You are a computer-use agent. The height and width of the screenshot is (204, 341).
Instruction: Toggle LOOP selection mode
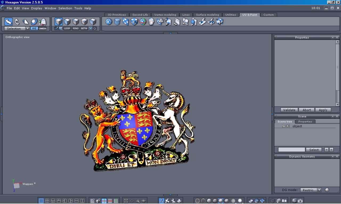click(67, 28)
